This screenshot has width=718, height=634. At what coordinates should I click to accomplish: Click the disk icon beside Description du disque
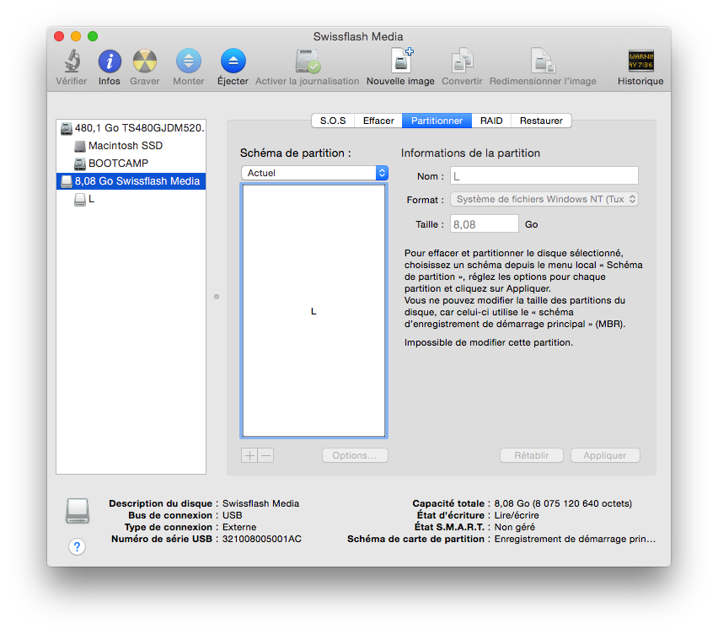coord(78,511)
